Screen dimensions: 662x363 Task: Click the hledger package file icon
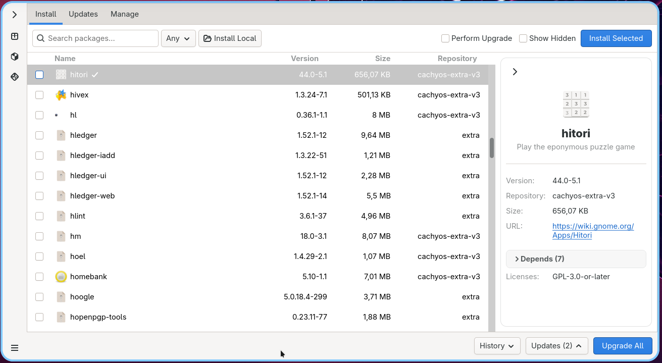(61, 135)
